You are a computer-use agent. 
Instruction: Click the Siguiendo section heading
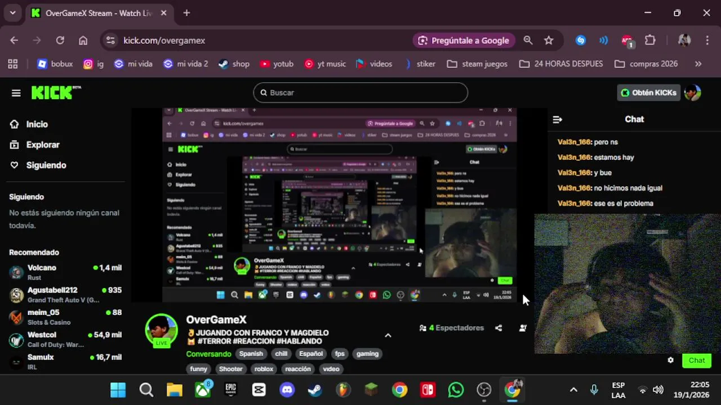pos(26,197)
